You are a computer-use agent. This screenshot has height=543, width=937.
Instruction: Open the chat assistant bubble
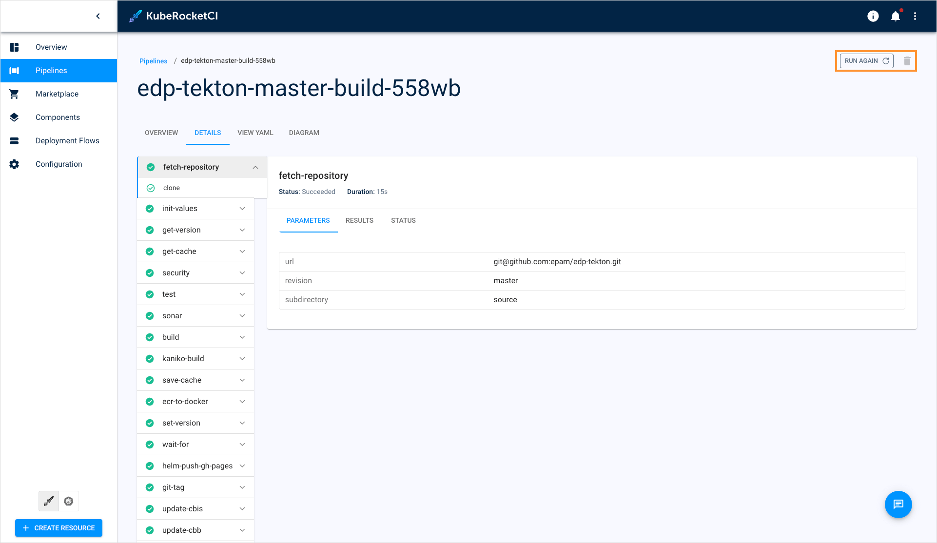898,504
